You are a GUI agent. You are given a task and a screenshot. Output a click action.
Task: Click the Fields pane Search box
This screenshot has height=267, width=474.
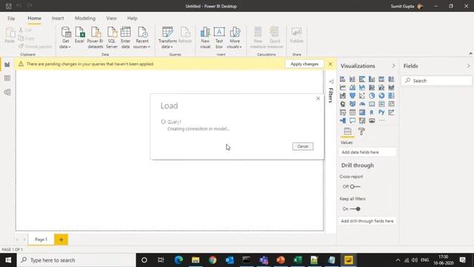tap(436, 81)
